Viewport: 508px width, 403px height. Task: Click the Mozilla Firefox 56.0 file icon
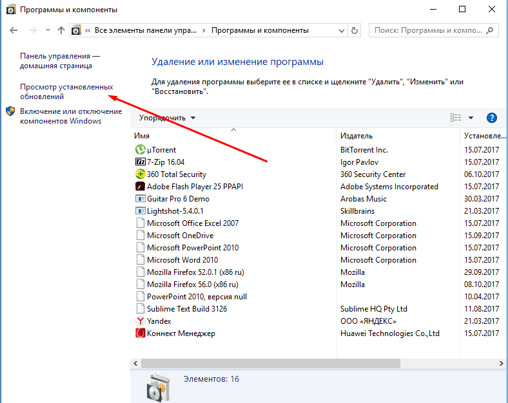click(x=141, y=285)
